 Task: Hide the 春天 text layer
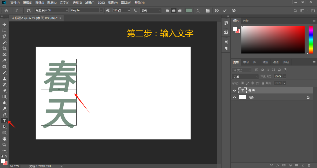click(234, 91)
